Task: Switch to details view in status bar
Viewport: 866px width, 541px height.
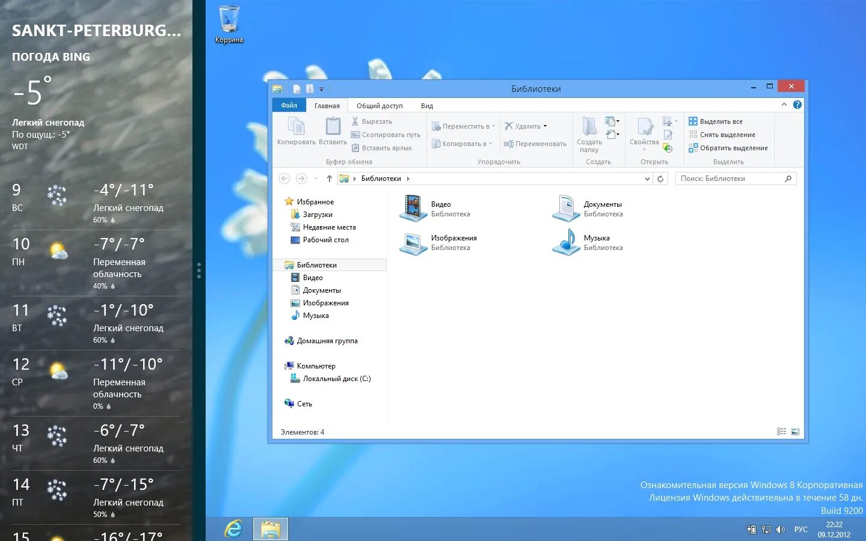Action: pyautogui.click(x=781, y=432)
